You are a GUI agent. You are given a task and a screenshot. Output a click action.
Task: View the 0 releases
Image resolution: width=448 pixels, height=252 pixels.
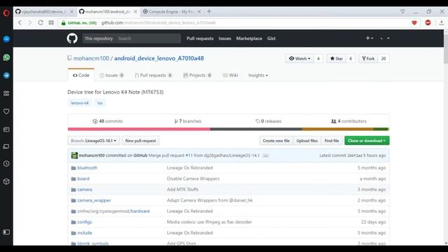point(268,121)
